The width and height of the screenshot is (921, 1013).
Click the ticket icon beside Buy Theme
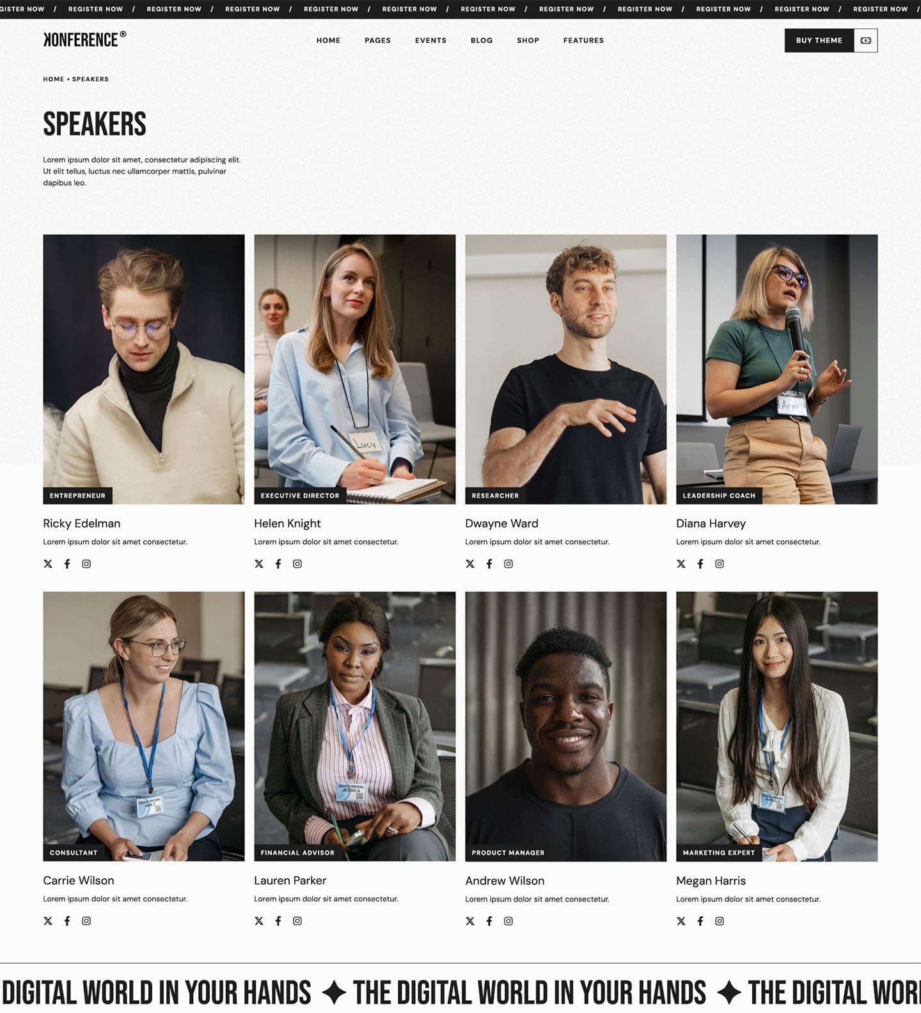pos(865,40)
